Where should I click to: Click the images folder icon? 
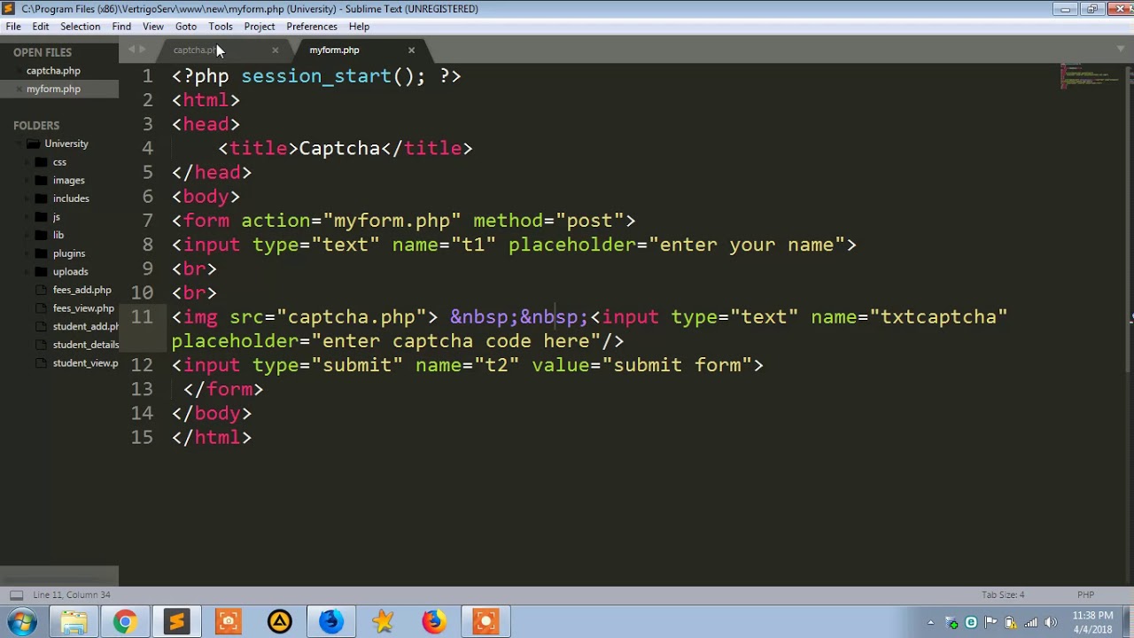coord(41,181)
